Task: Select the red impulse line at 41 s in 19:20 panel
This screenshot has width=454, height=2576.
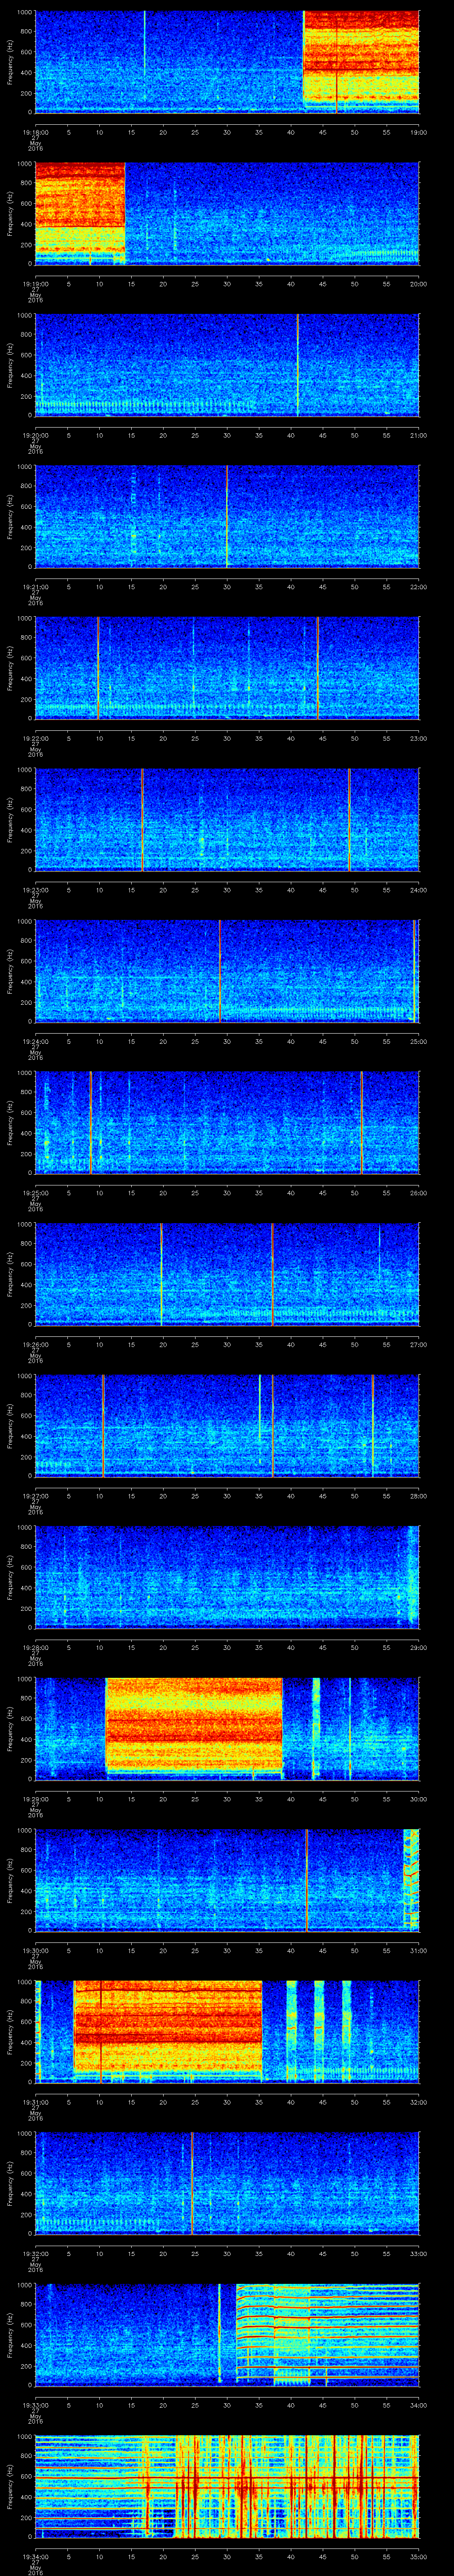Action: point(297,365)
